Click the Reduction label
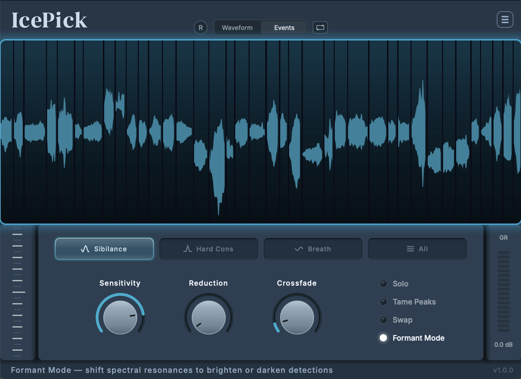 tap(208, 283)
